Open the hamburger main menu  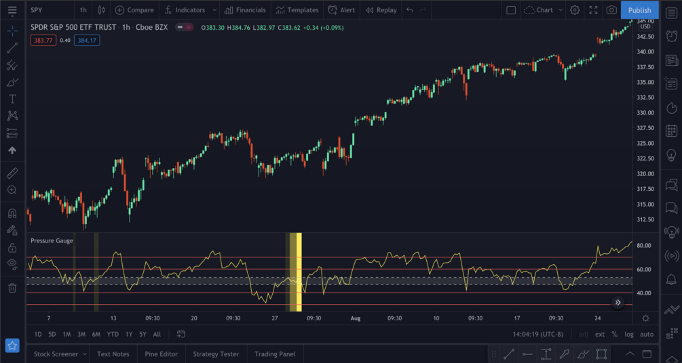(x=12, y=10)
